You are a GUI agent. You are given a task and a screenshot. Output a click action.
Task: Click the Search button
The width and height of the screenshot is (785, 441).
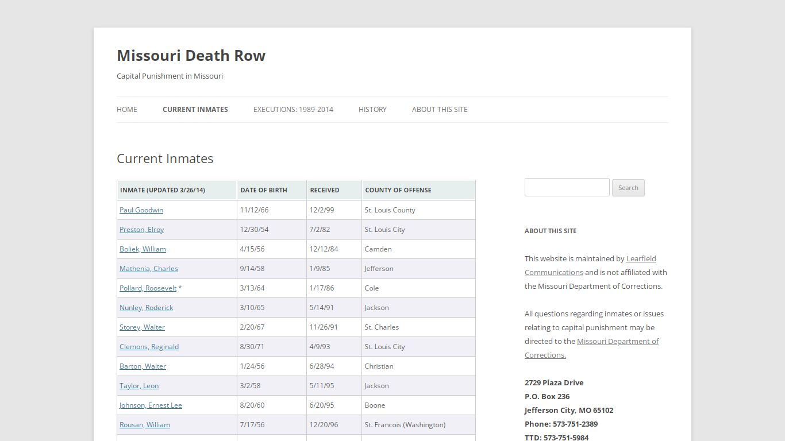pos(628,188)
